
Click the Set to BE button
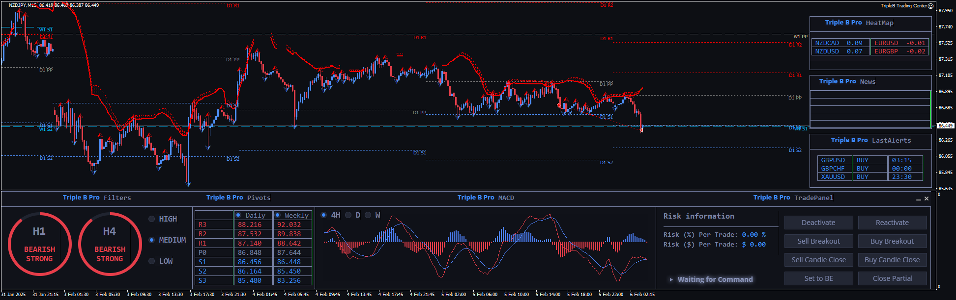818,278
